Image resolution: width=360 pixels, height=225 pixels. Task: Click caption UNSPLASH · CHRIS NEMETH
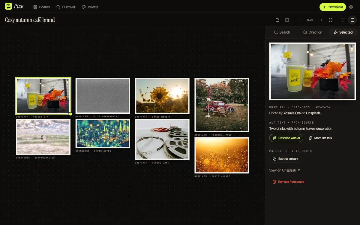coord(153,117)
